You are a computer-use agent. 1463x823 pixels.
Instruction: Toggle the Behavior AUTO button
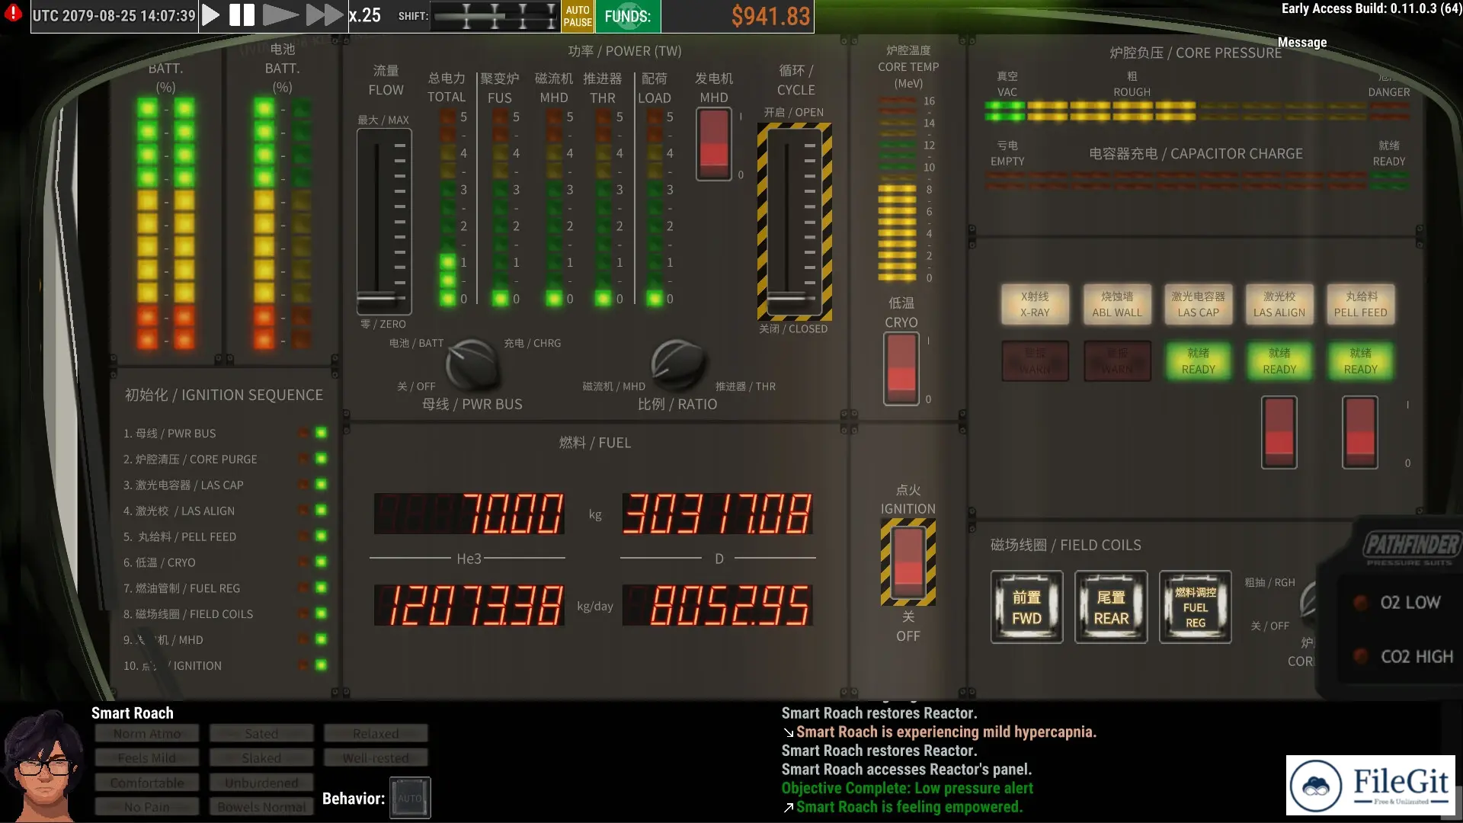click(410, 798)
